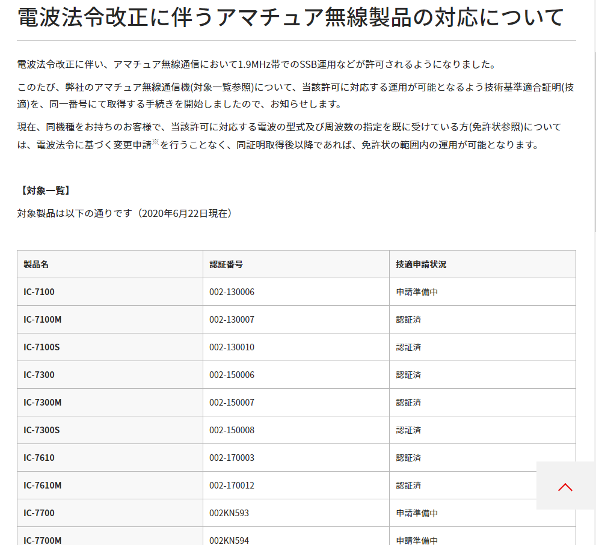Screen dimensions: 596x545
Task: Click the red scroll-to-top arrow button
Action: point(565,486)
